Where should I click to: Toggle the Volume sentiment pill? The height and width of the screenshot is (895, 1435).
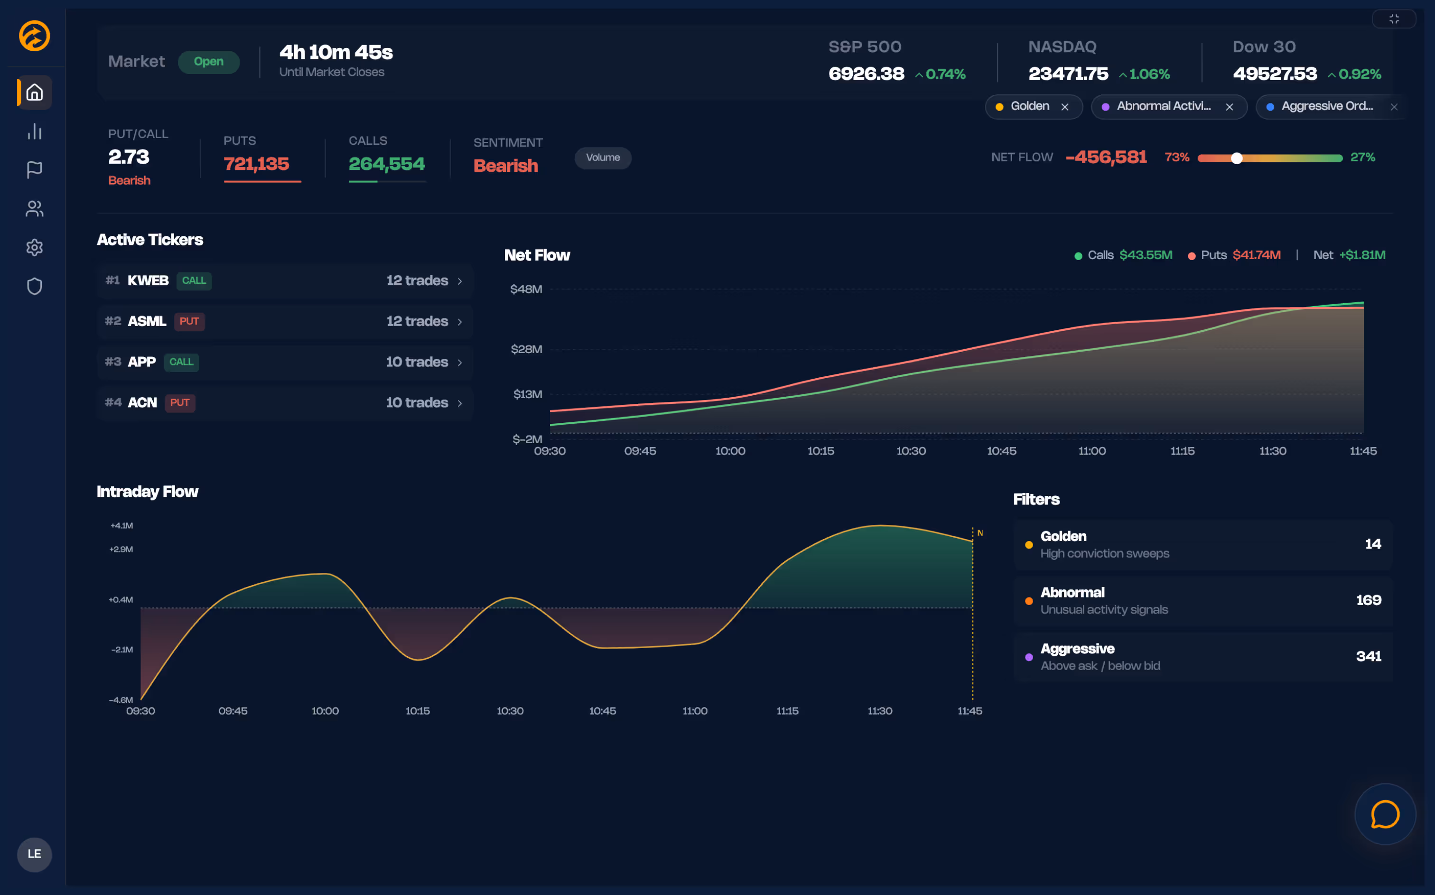pyautogui.click(x=602, y=158)
